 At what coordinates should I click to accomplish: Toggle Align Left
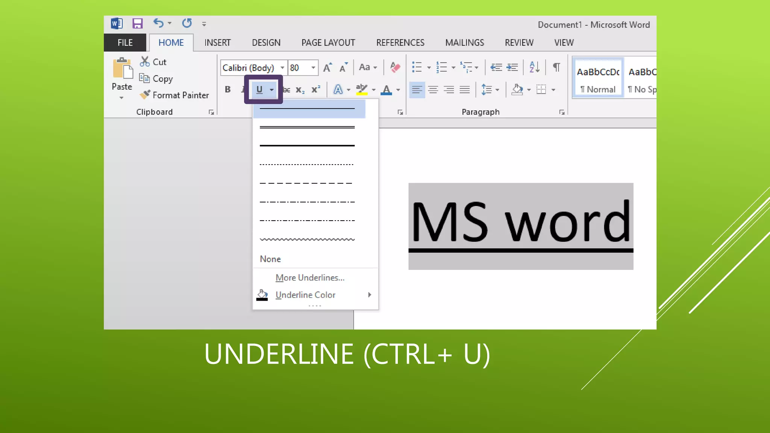(x=417, y=89)
